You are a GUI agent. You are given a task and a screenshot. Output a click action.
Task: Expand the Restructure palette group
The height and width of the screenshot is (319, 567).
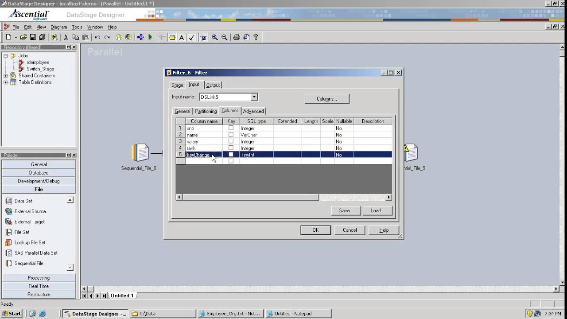click(39, 294)
